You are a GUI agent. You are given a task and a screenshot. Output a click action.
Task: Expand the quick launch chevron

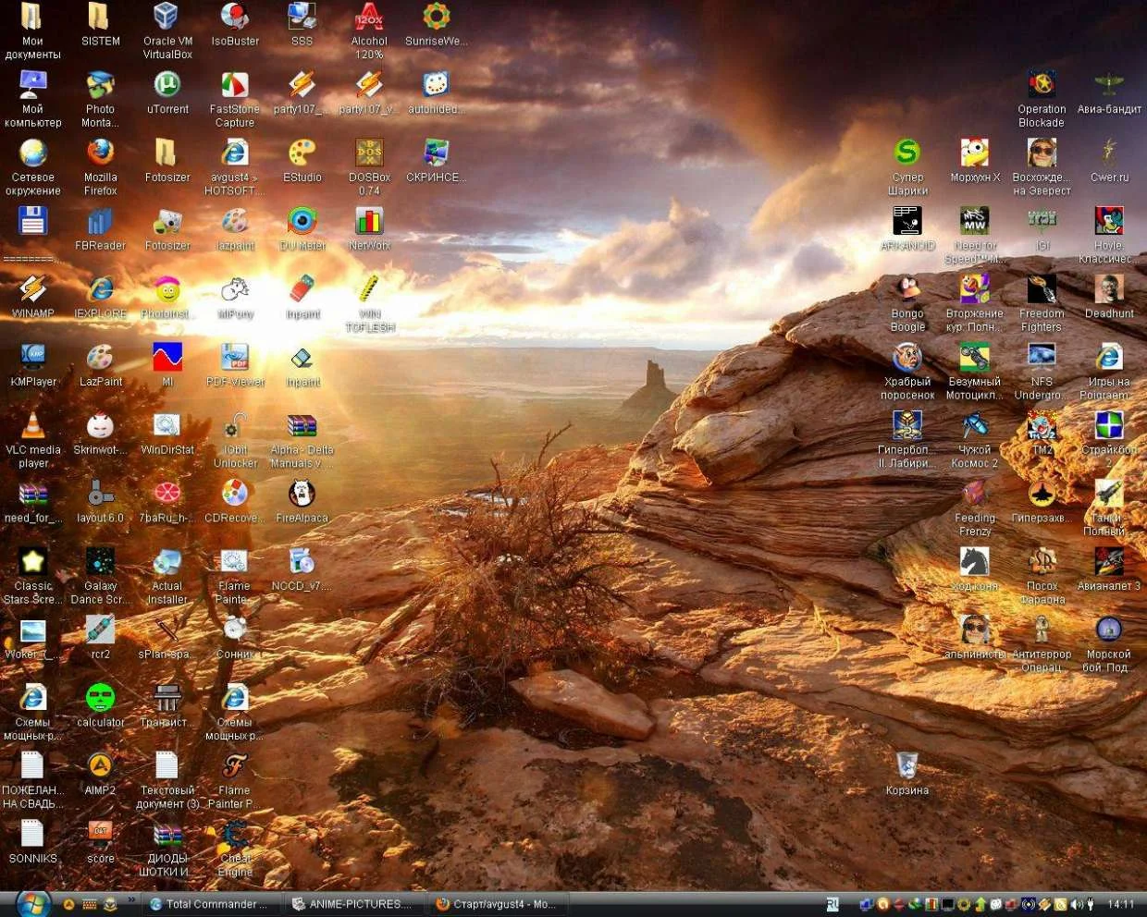[131, 899]
